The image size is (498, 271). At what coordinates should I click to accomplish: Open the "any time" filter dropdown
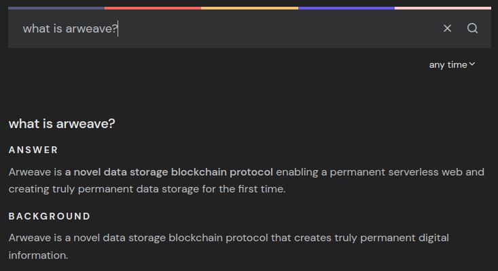pos(448,65)
